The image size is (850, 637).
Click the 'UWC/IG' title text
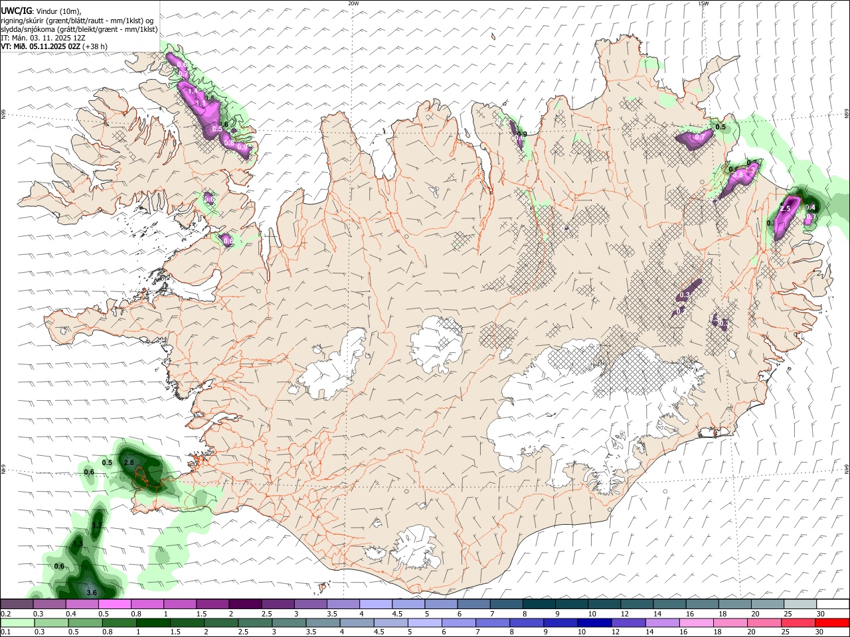tap(17, 10)
